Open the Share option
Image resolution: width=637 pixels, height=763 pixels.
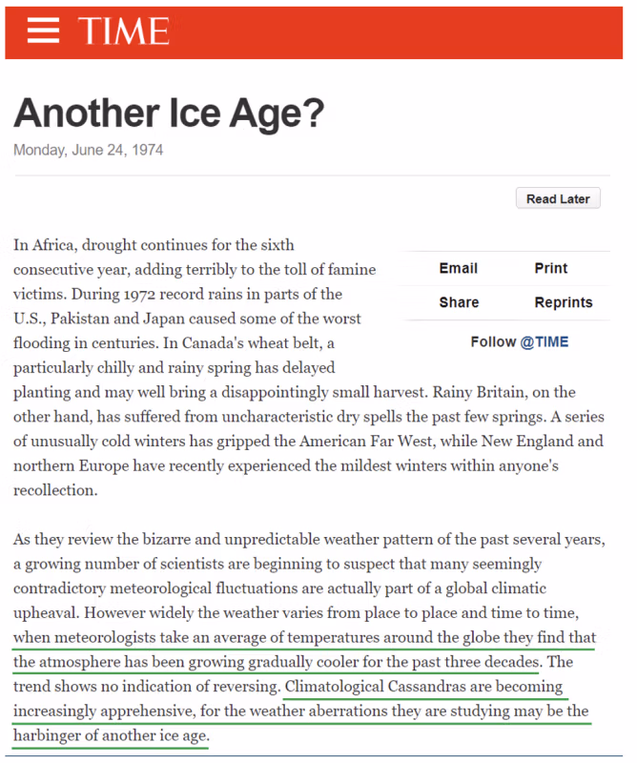coord(458,302)
